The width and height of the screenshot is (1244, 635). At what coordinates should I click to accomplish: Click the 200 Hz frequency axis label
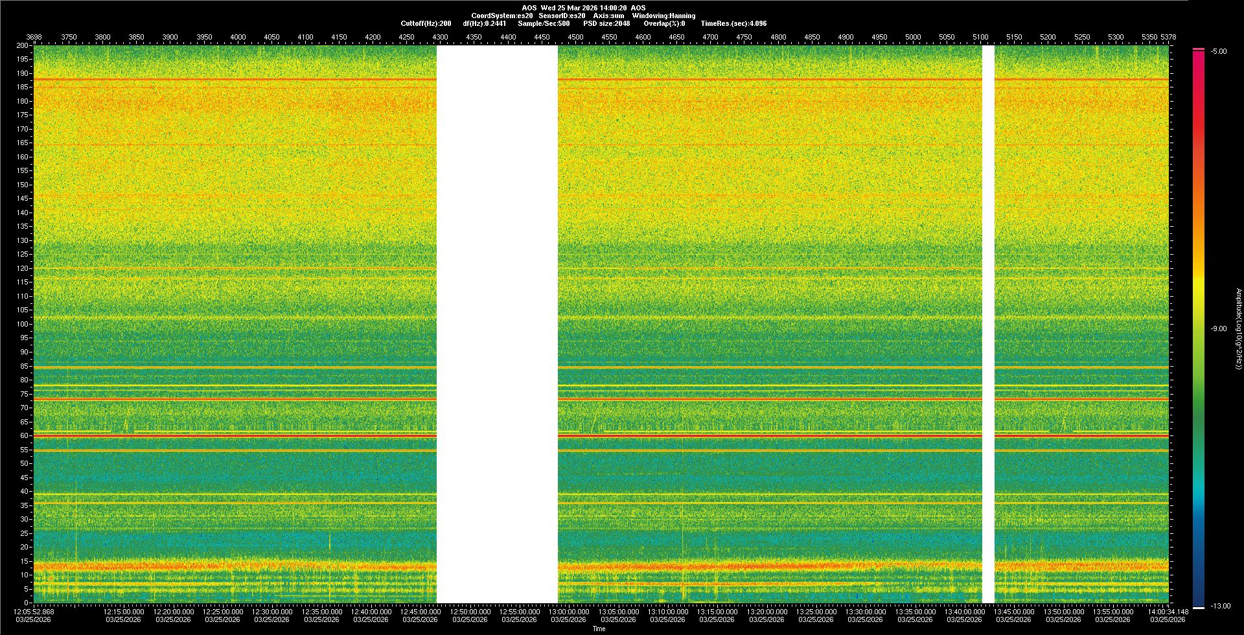(22, 46)
